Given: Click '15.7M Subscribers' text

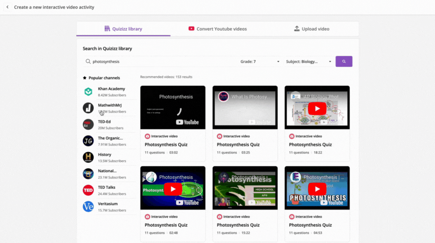Looking at the screenshot, I should pos(112,210).
